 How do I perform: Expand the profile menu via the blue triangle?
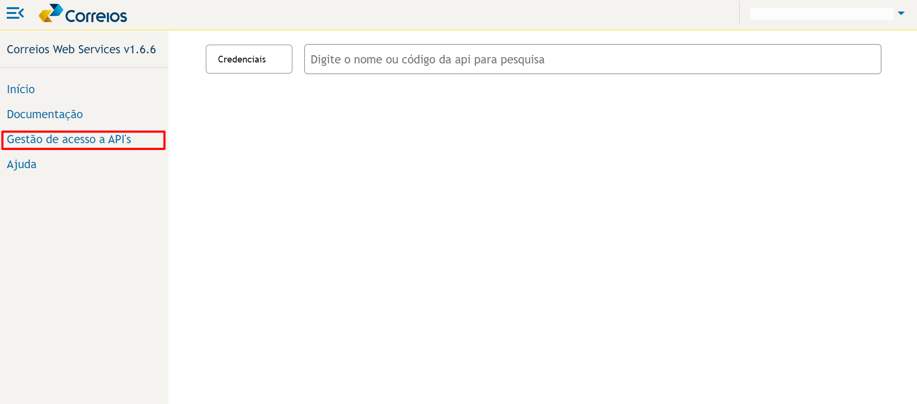point(901,13)
